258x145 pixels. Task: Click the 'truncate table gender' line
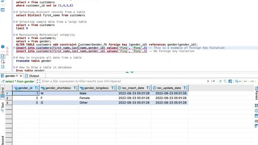point(33,61)
